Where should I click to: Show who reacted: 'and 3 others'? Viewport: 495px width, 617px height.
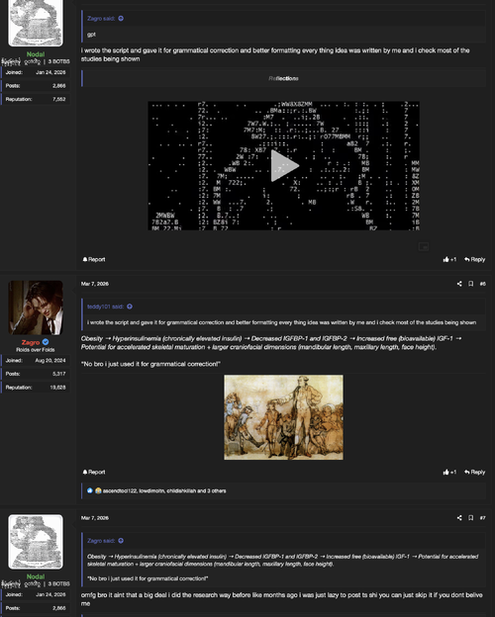pos(212,490)
